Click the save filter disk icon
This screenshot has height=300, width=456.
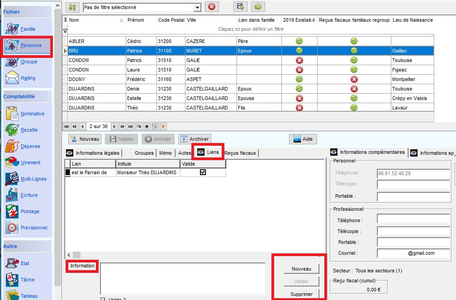pyautogui.click(x=241, y=7)
